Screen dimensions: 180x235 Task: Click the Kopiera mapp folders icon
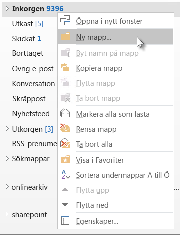click(65, 68)
